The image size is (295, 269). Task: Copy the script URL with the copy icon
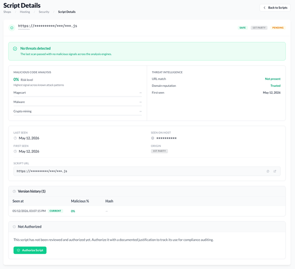[x=268, y=171]
